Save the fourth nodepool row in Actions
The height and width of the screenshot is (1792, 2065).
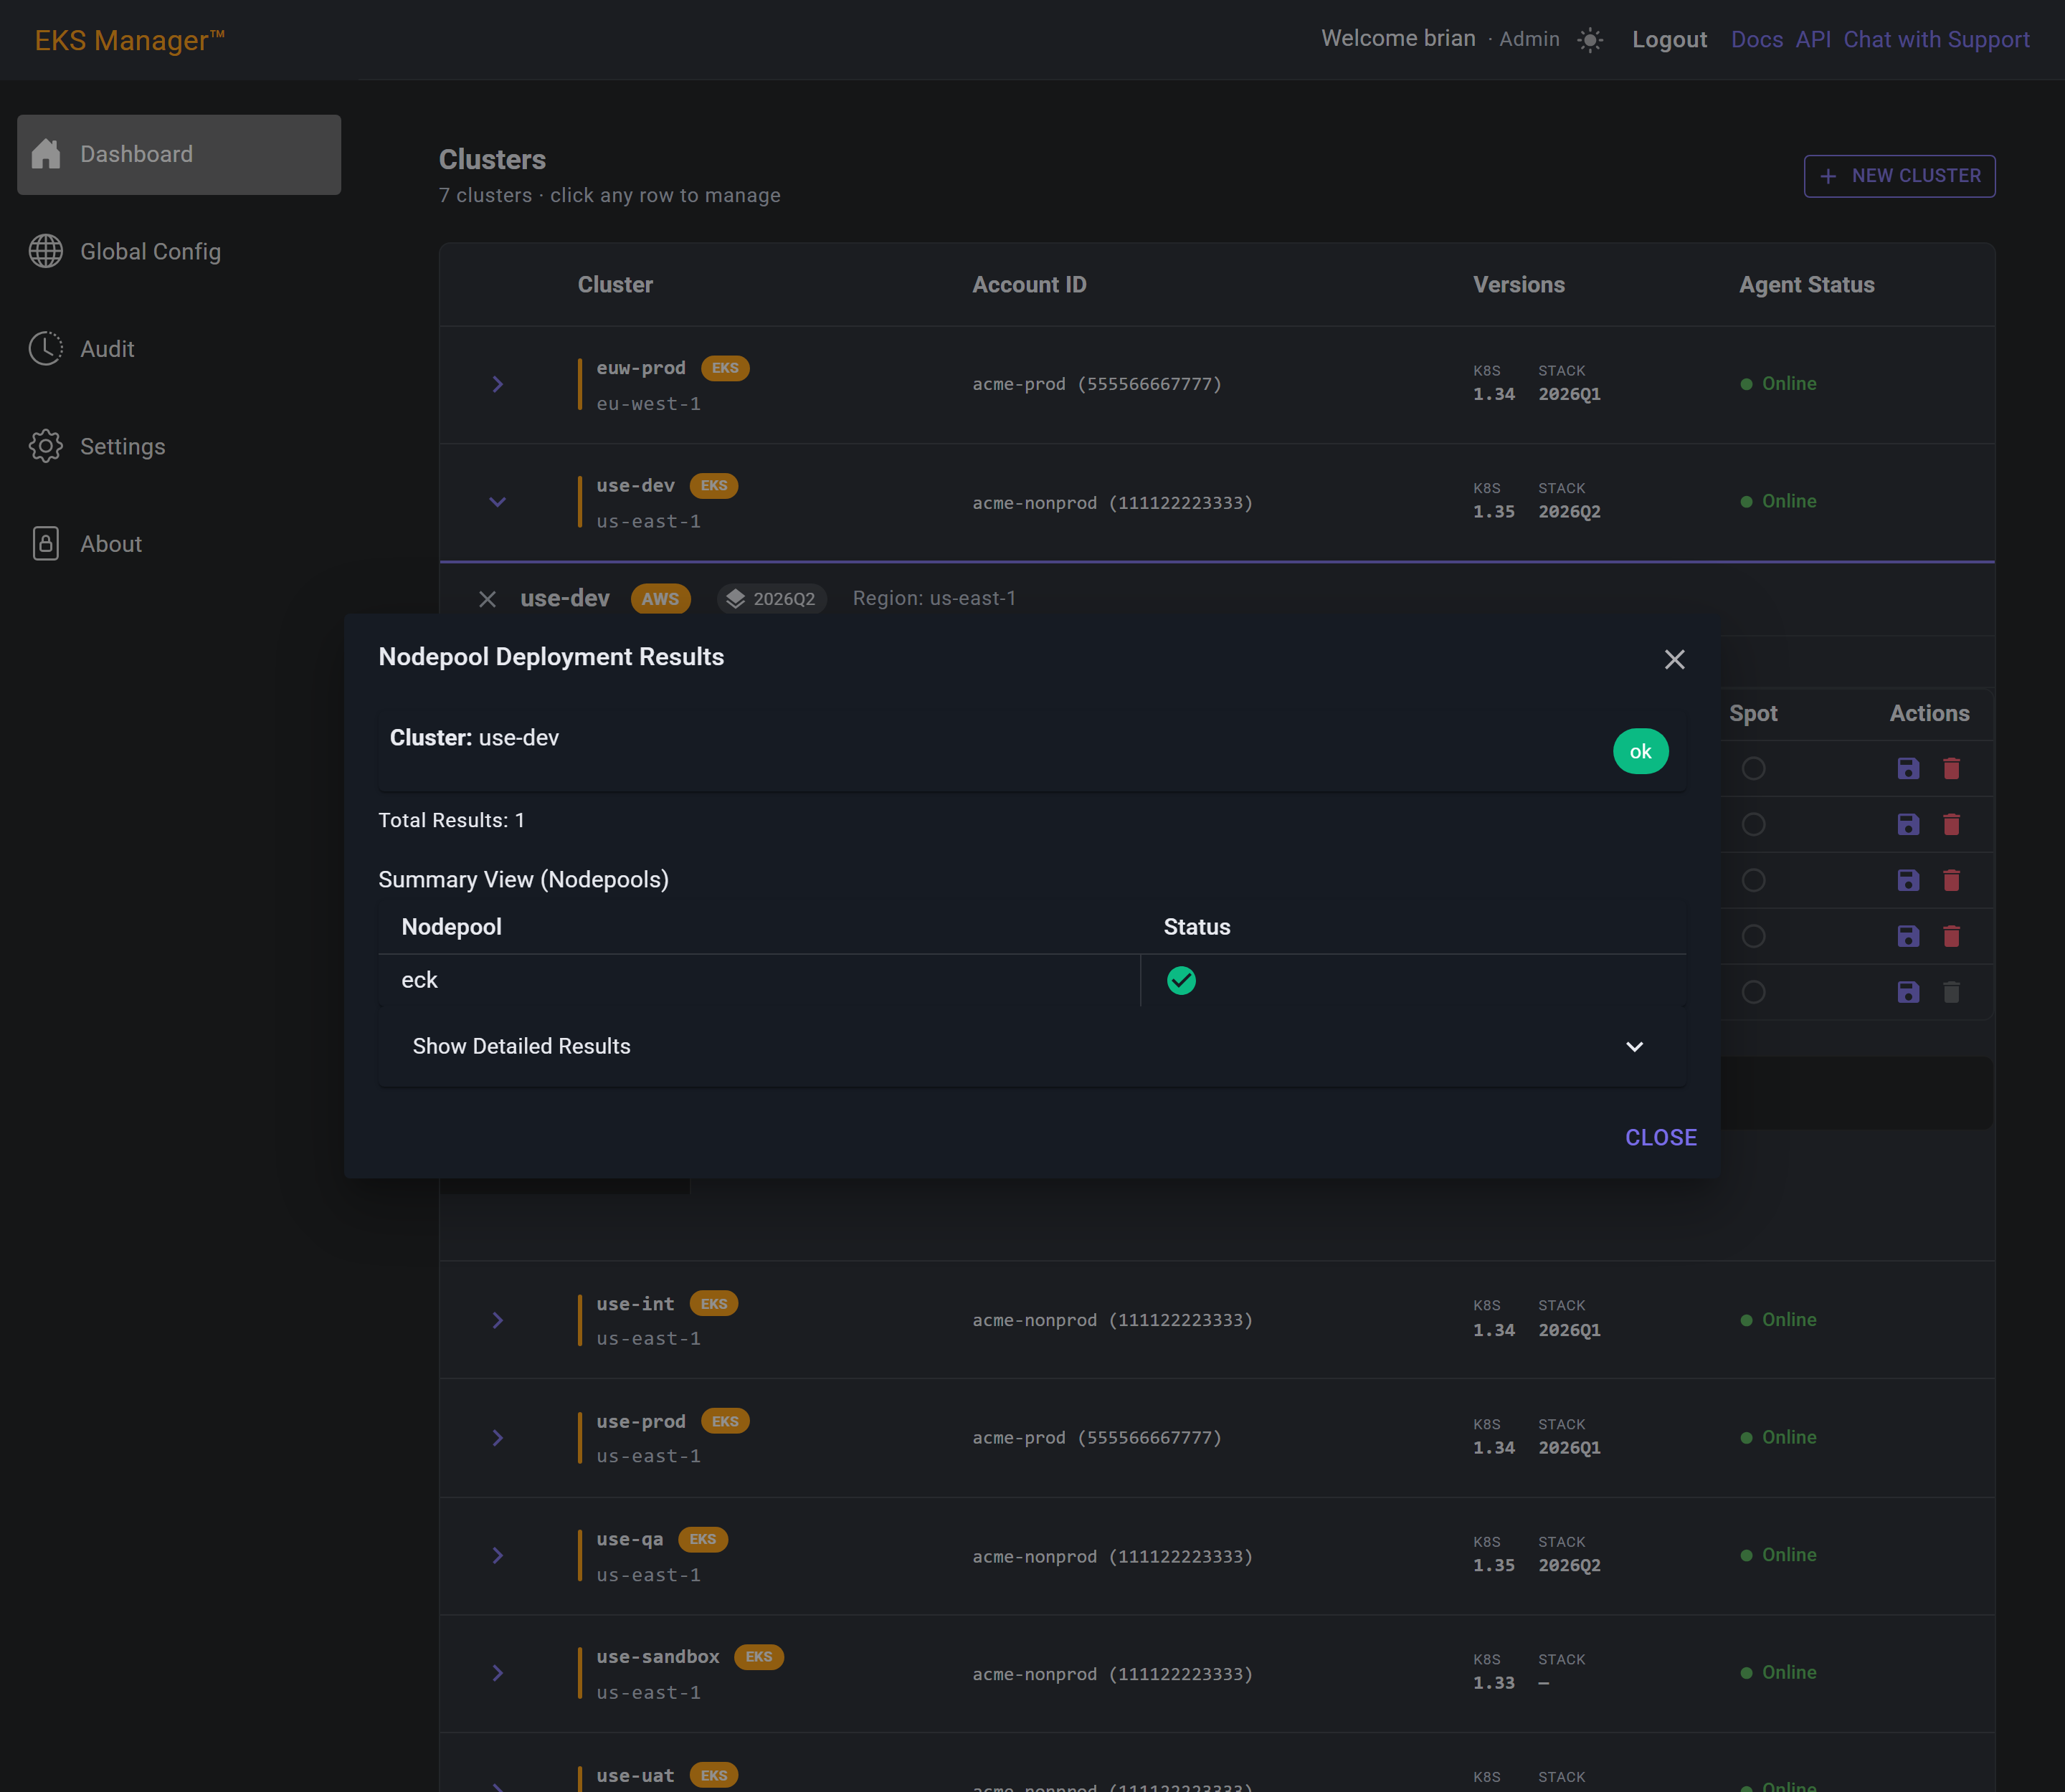[x=1908, y=936]
